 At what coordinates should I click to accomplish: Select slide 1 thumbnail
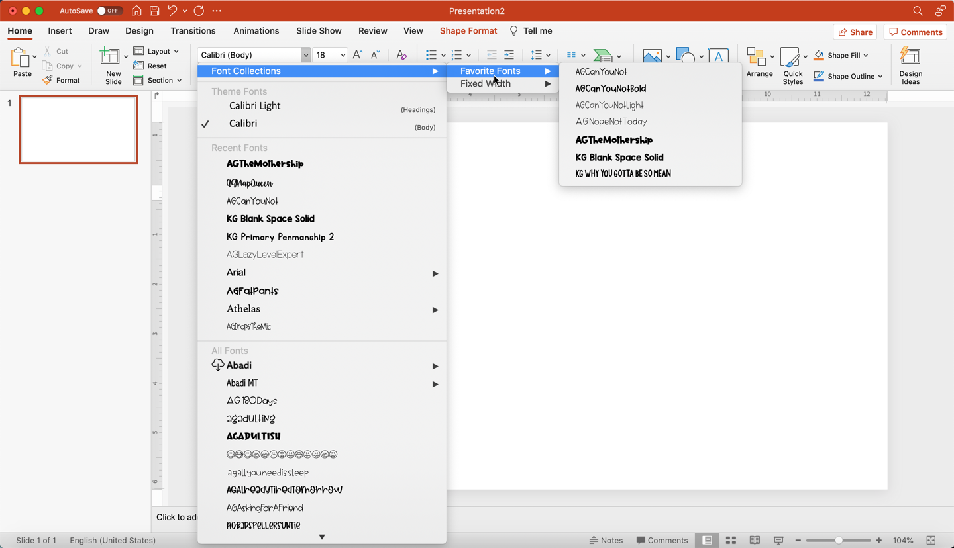pos(78,130)
